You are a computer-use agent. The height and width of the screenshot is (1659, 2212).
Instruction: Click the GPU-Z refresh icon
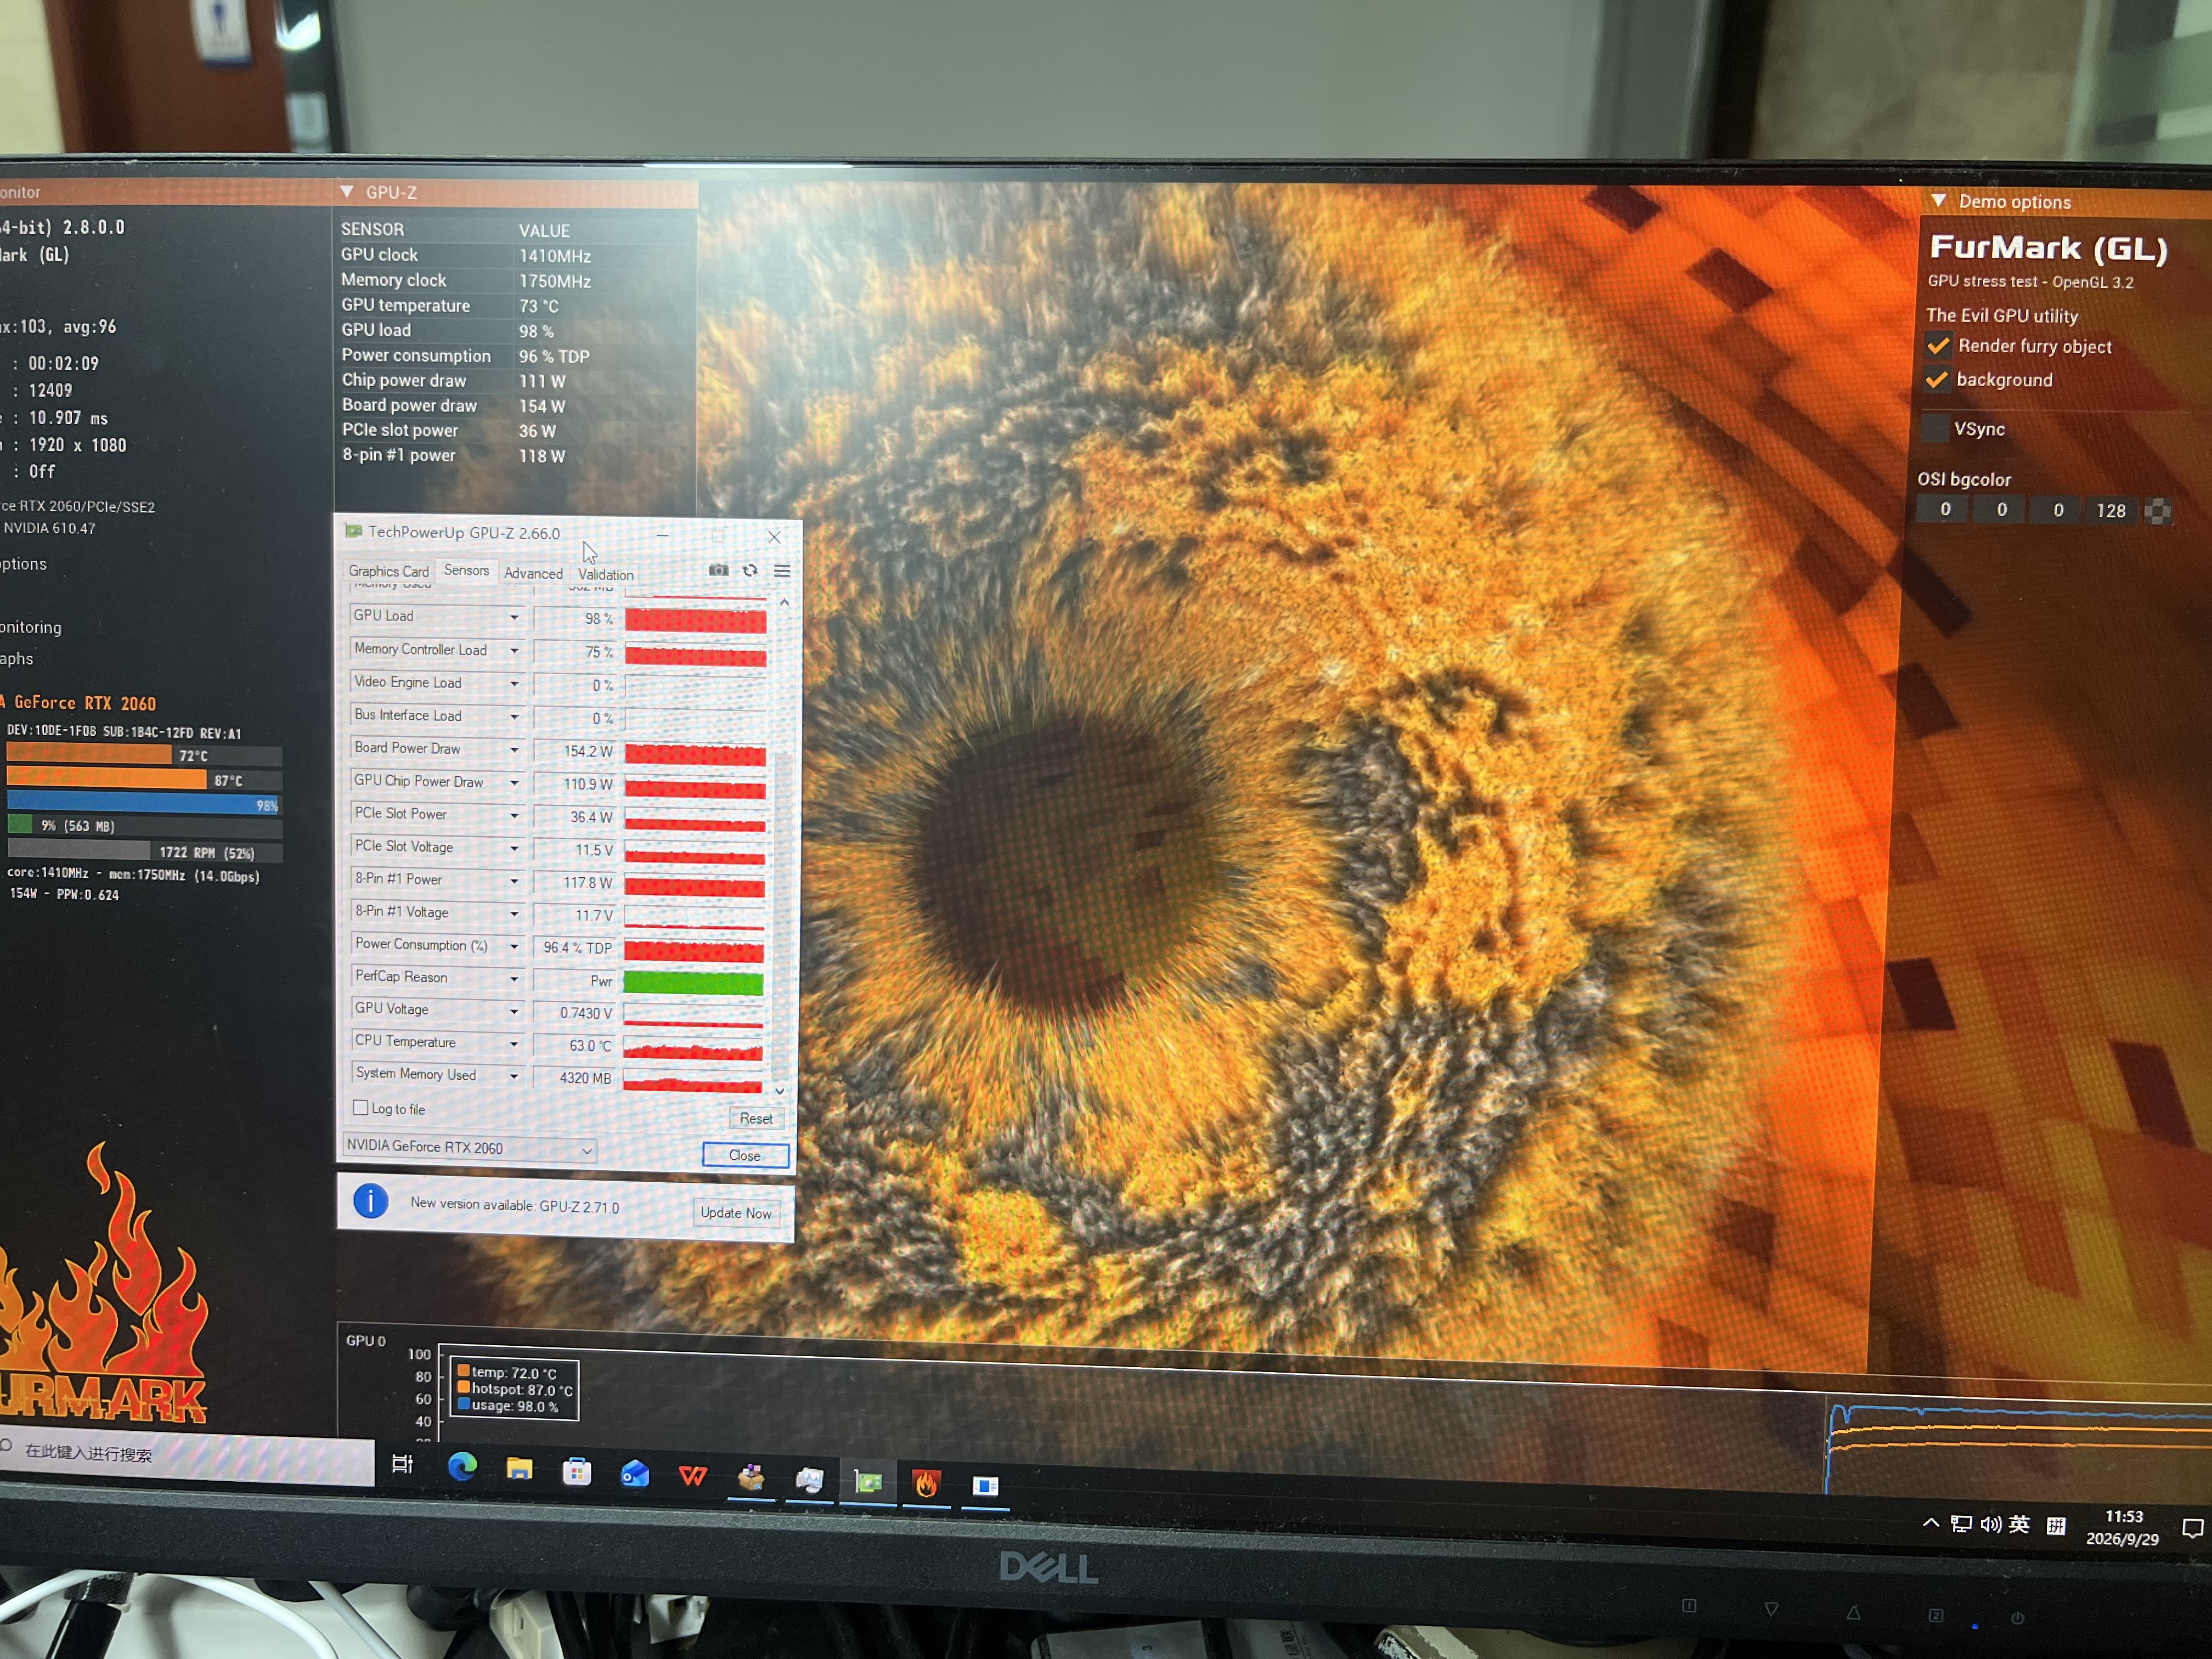(750, 570)
